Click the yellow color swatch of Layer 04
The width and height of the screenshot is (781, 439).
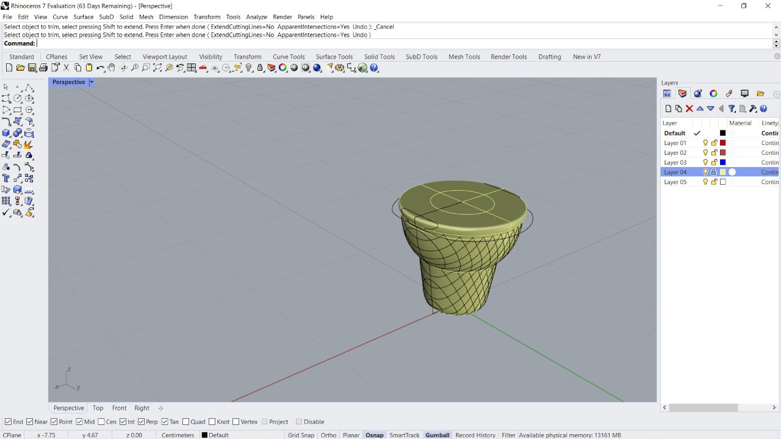723,172
